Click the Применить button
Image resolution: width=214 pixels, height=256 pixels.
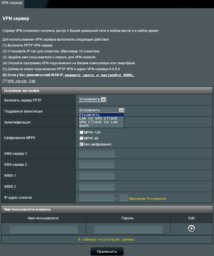point(107,251)
